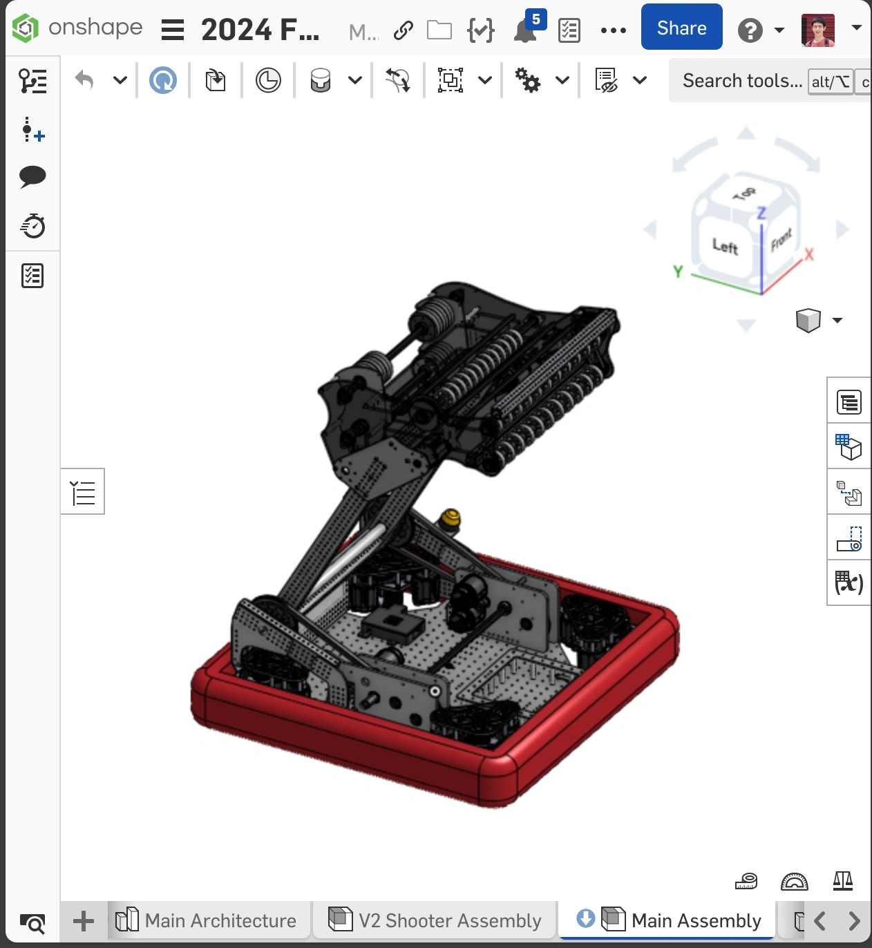Viewport: 872px width, 948px height.
Task: Expand the instance list panel toggle
Action: 83,491
